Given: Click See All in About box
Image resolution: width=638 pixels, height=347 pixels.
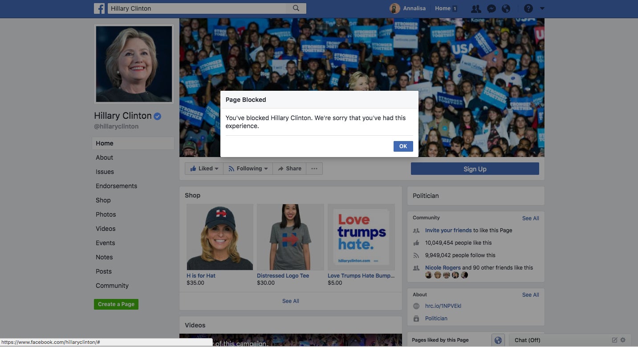Looking at the screenshot, I should coord(531,295).
